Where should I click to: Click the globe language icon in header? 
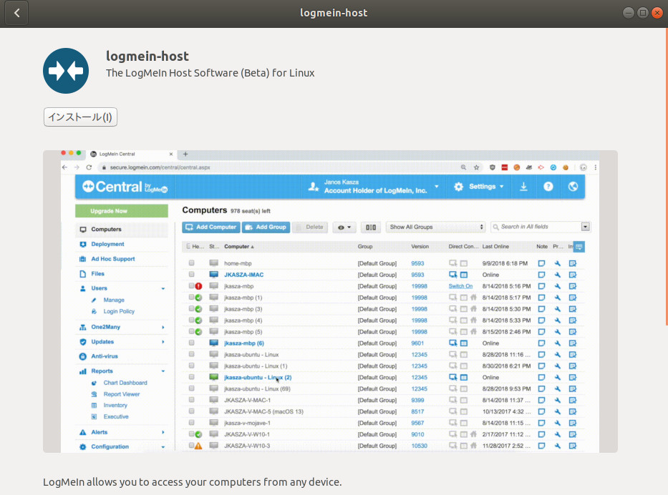573,186
